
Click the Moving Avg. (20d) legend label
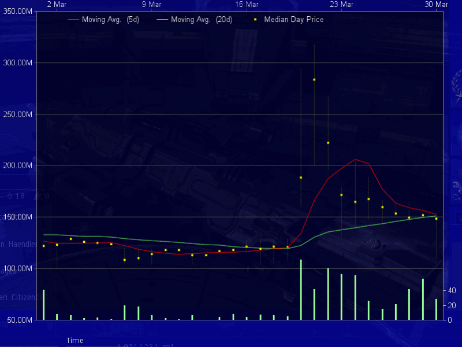pyautogui.click(x=202, y=20)
